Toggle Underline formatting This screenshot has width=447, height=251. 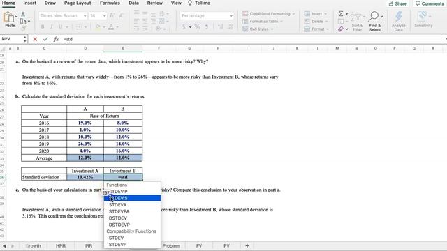tap(60, 26)
